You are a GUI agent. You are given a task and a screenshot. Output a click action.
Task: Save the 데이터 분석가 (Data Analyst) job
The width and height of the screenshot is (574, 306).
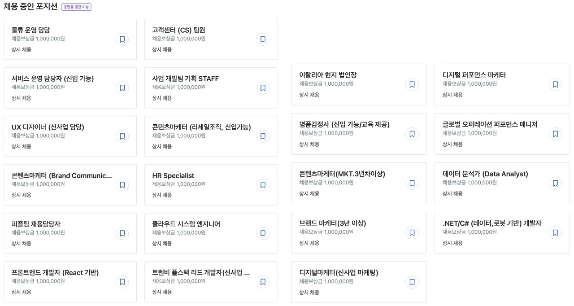click(x=555, y=183)
